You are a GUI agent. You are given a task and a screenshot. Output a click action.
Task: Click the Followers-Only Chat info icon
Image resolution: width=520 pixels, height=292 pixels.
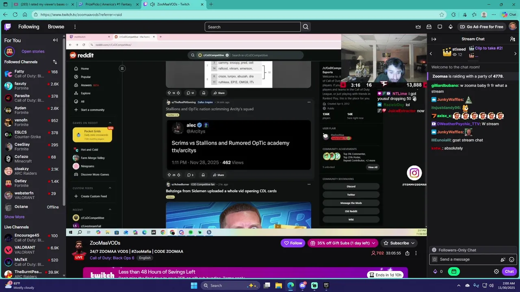click(434, 250)
